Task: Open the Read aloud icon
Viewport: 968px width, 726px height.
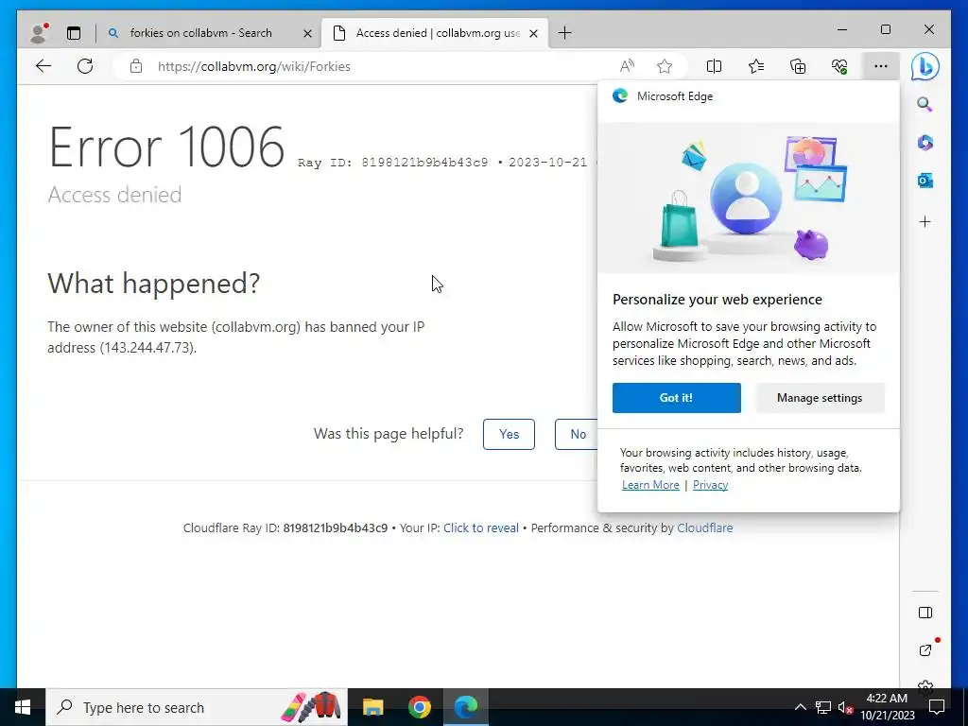Action: [628, 66]
